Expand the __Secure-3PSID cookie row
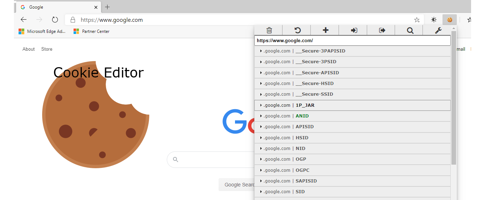This screenshot has width=500, height=200. pos(352,62)
